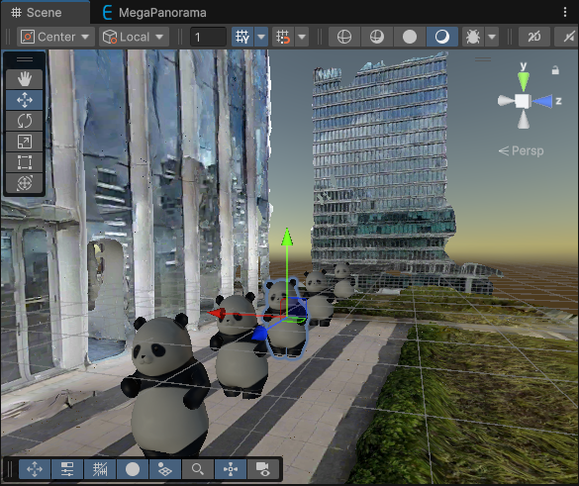Click the blue Z axis gizmo cone
The image size is (579, 486).
tap(542, 101)
